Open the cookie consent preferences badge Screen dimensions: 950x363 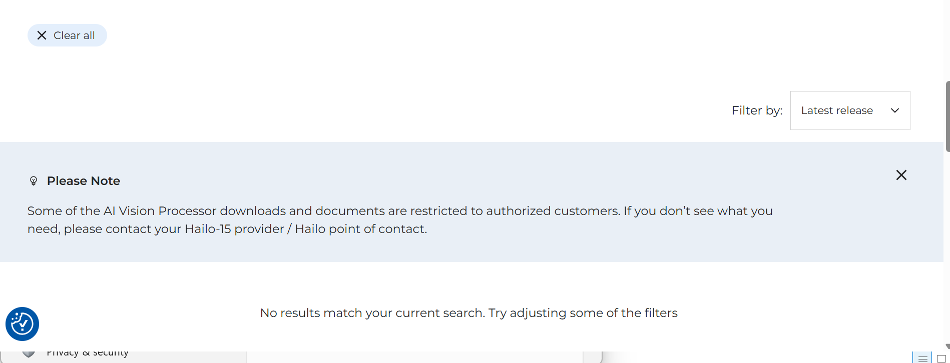click(x=22, y=324)
